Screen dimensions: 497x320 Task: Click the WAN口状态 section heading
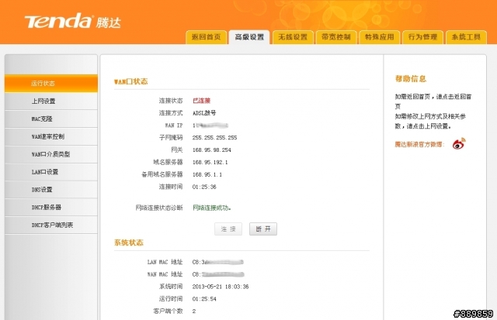[131, 81]
